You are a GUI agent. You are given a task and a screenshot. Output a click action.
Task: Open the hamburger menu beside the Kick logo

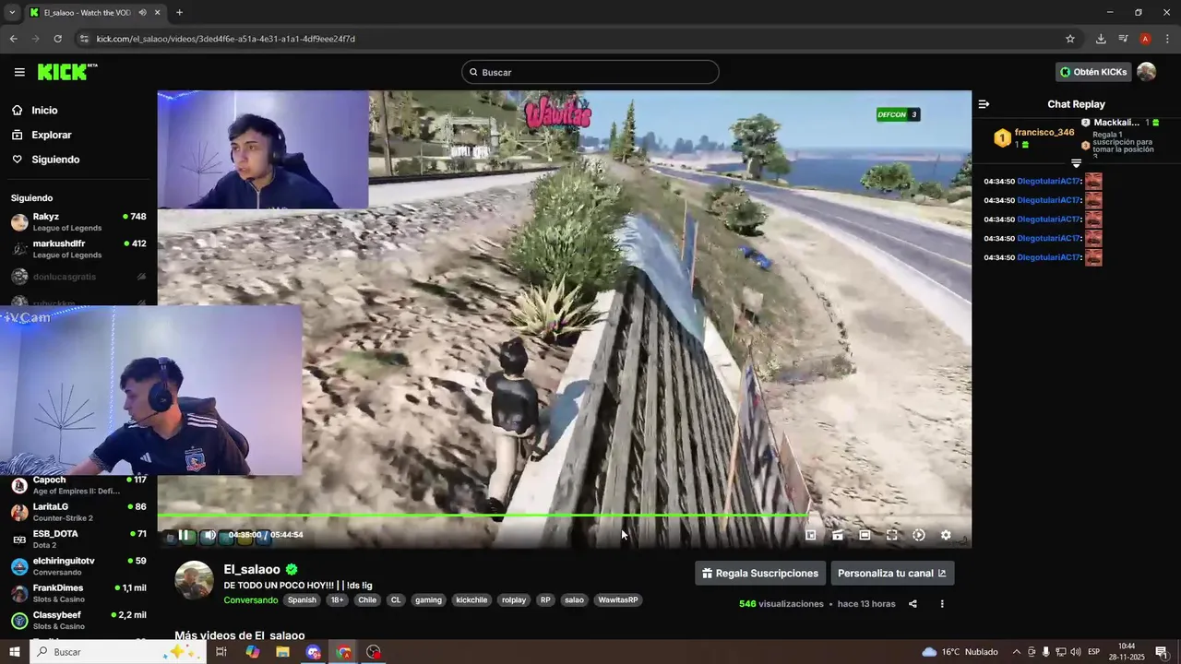tap(19, 72)
